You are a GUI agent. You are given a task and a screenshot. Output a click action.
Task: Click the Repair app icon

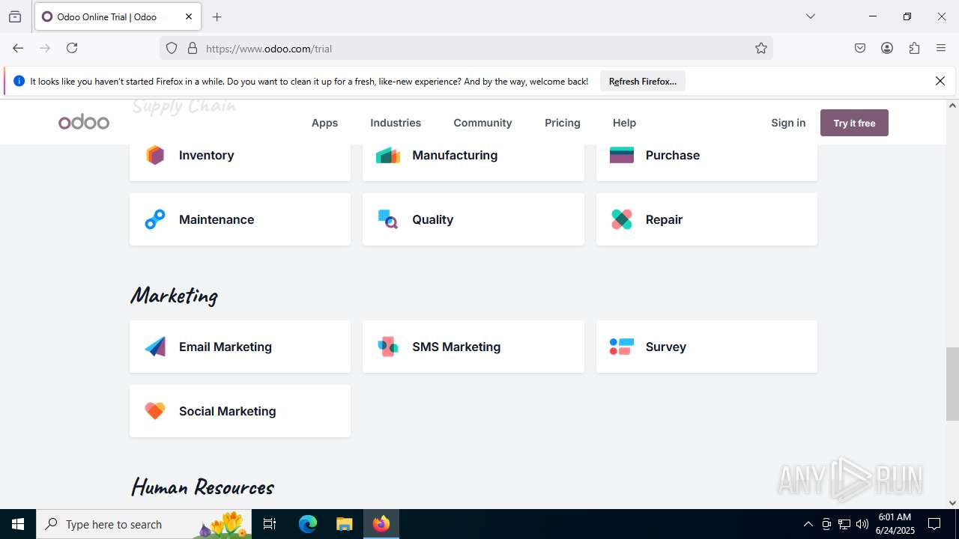pos(622,219)
